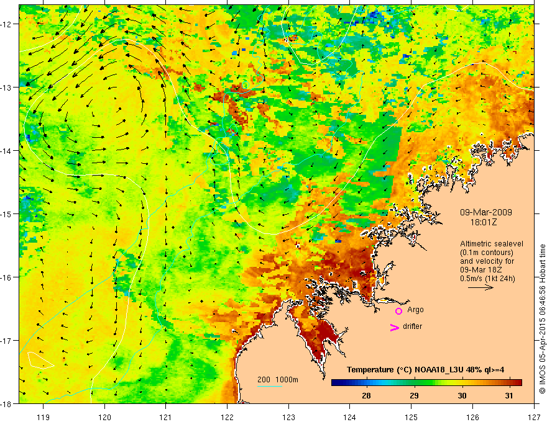Viewport: 547px width, 422px height.
Task: Click latitude axis label -17
Action: pos(7,341)
